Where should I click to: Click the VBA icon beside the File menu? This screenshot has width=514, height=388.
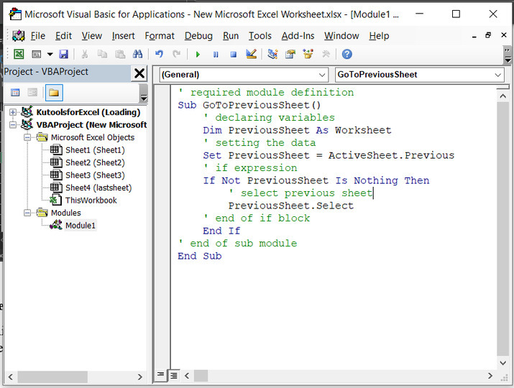coord(19,36)
